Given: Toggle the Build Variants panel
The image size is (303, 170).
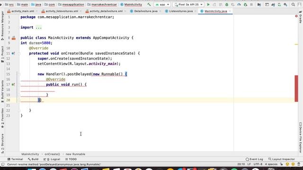Looking at the screenshot, I should click(2, 91).
